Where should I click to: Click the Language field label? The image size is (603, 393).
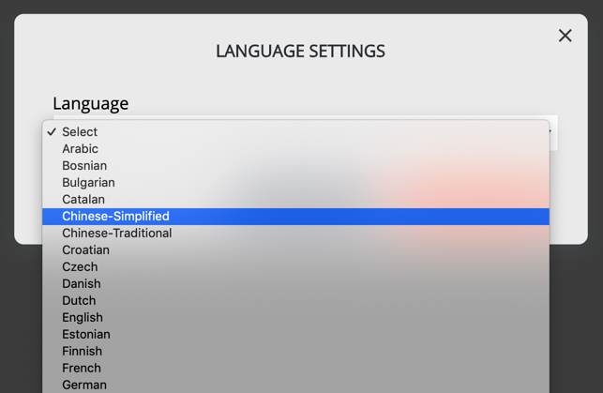91,104
